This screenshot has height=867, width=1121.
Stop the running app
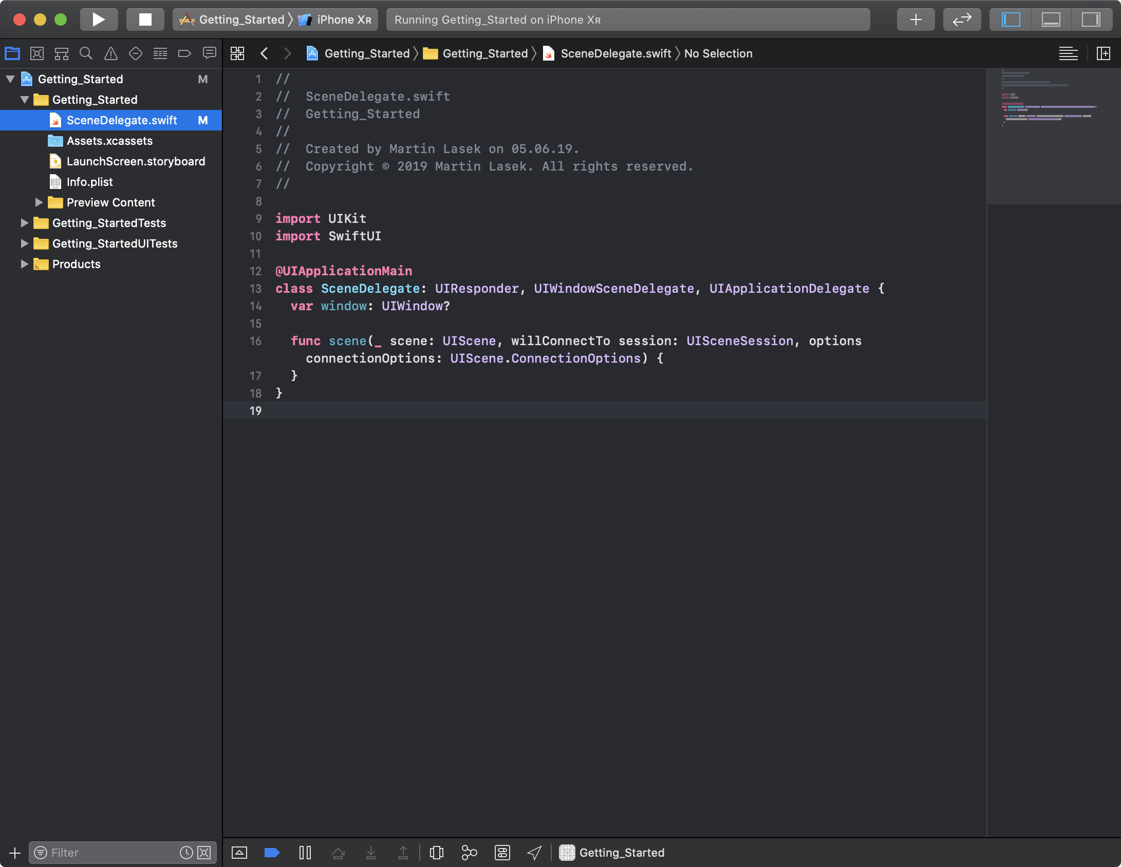(145, 20)
